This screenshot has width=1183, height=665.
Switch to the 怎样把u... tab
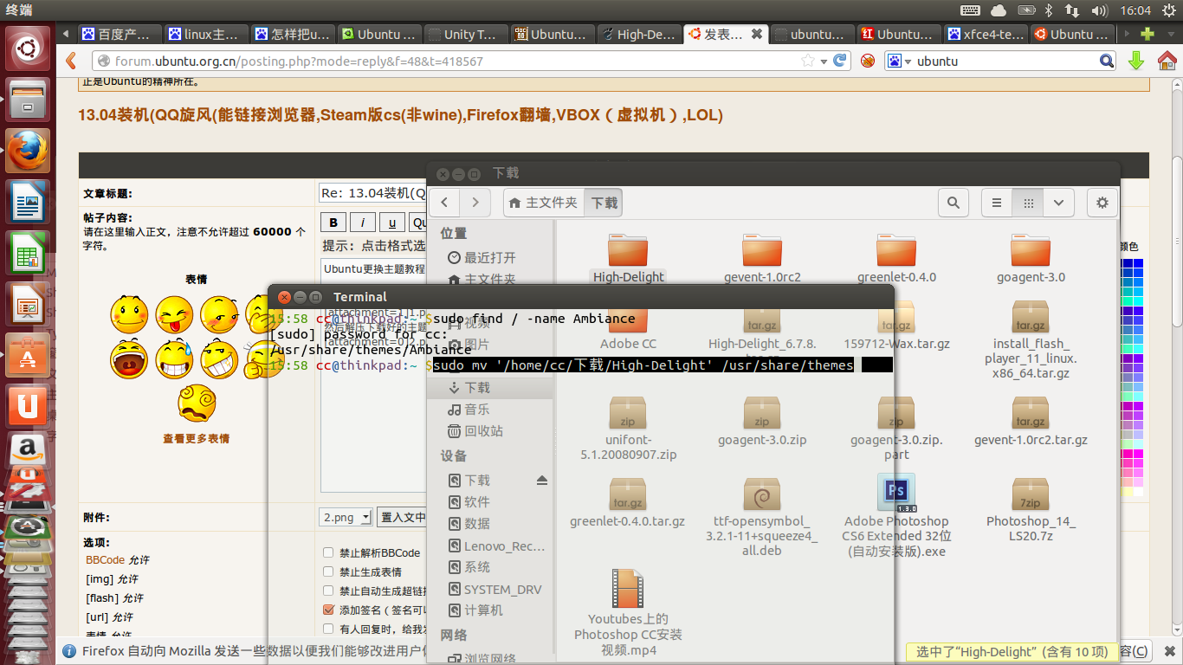click(x=294, y=34)
